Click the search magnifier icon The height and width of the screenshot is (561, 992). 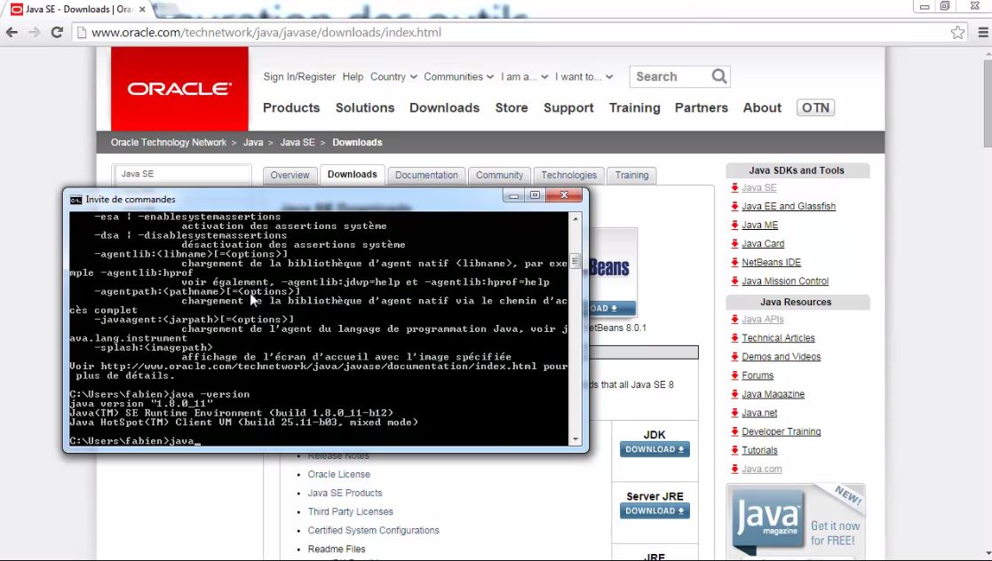tap(719, 76)
